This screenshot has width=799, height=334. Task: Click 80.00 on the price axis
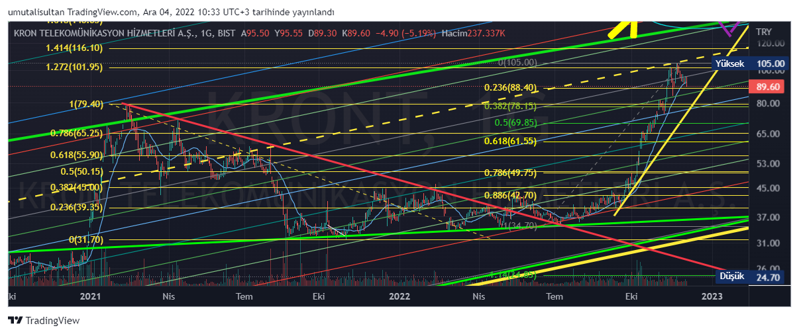(x=769, y=104)
